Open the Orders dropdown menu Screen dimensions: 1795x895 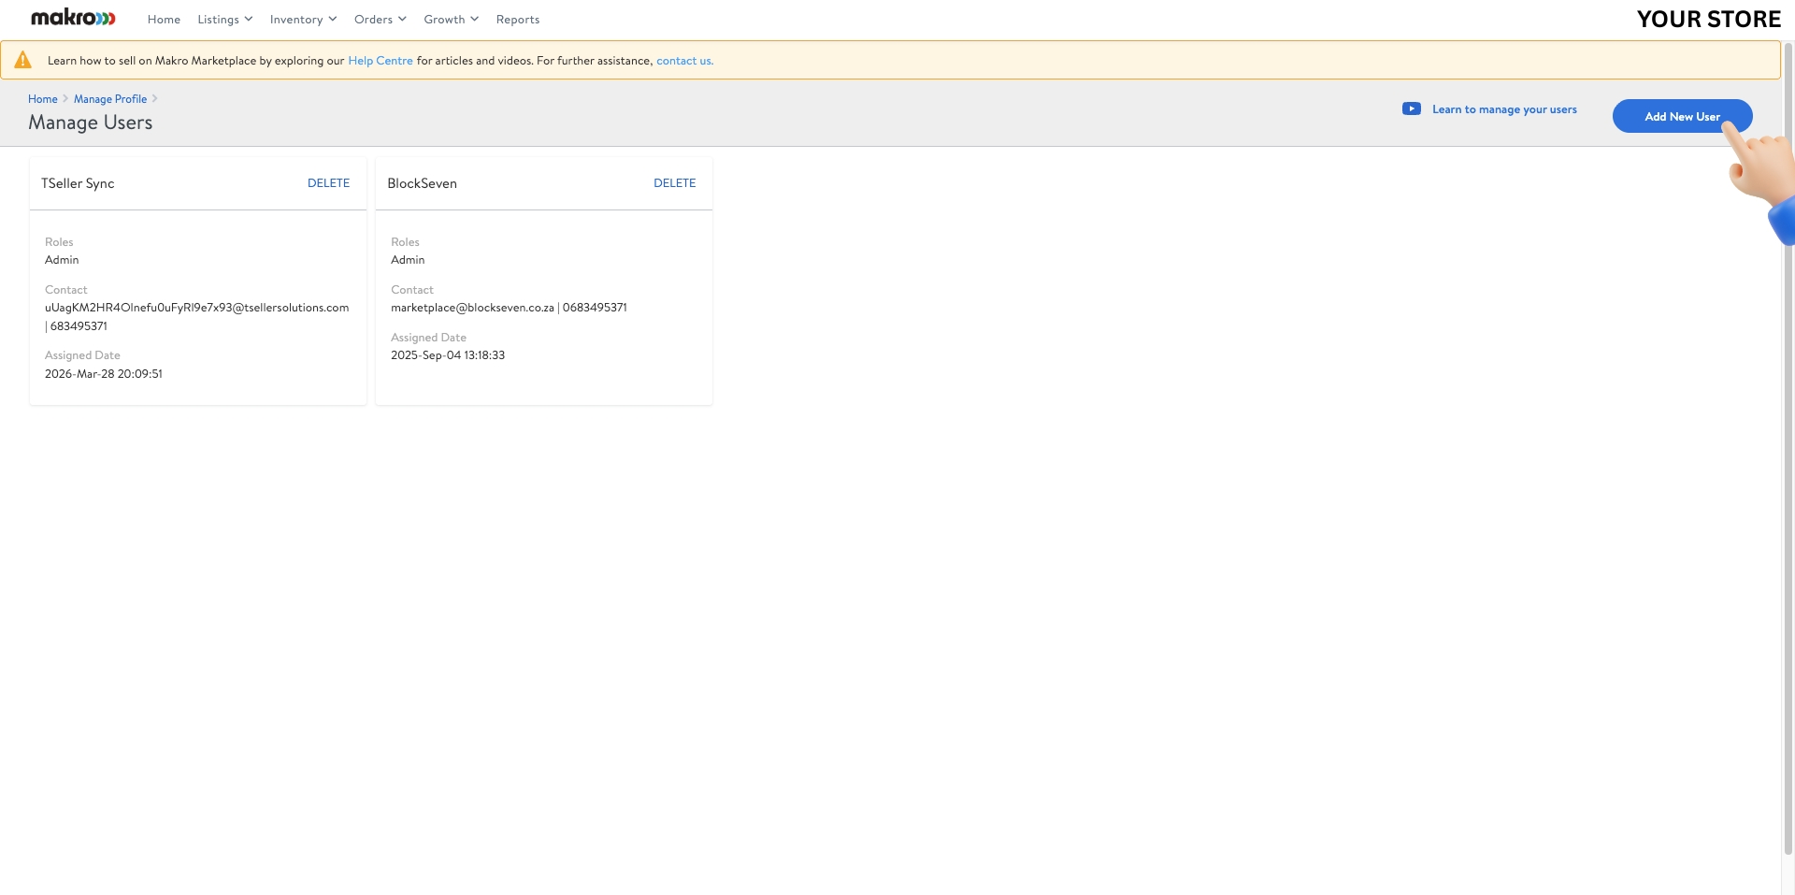tap(379, 19)
